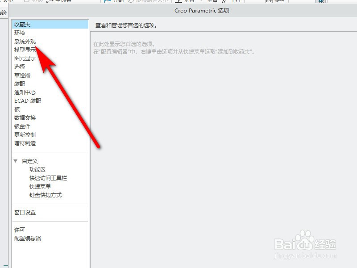Open the 图元显示 settings
Screen dimensions: 357x268
point(25,58)
